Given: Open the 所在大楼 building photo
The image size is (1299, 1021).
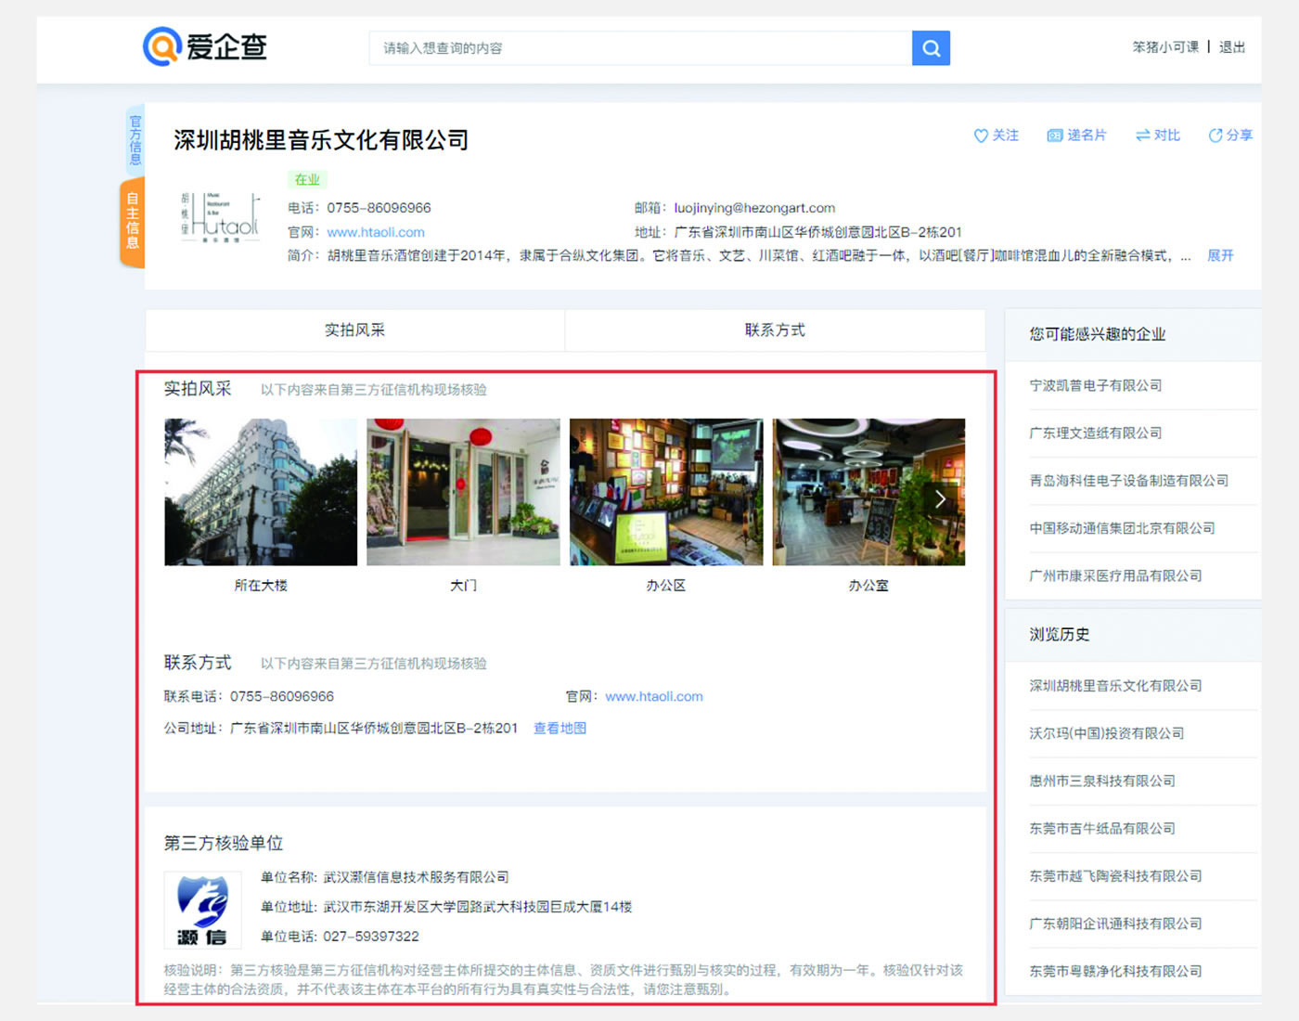Looking at the screenshot, I should click(261, 492).
